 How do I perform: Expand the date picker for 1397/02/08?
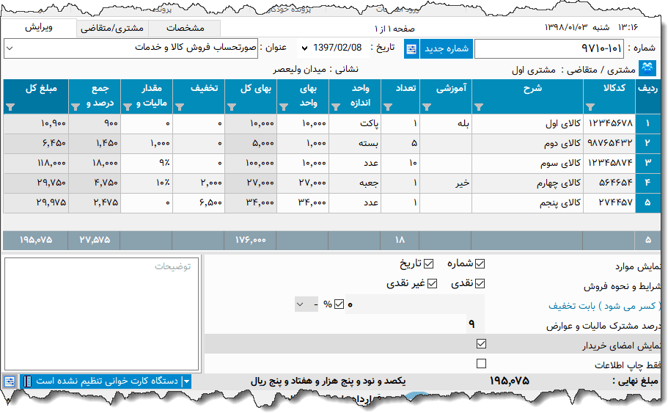point(304,49)
